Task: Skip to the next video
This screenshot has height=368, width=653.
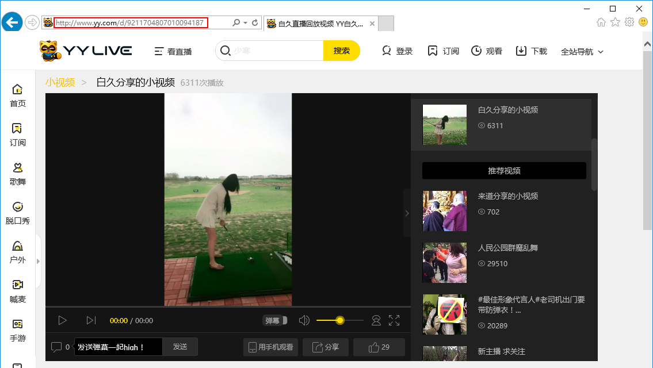Action: tap(91, 320)
